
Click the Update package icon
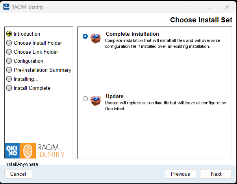pos(96,100)
